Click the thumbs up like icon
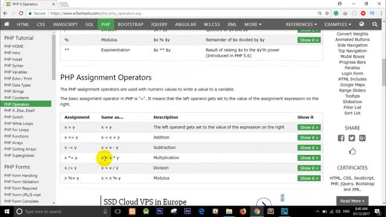The image size is (386, 217). [x=352, y=151]
